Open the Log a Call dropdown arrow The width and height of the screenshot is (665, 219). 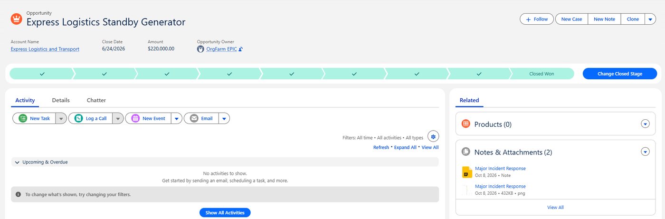coord(118,118)
